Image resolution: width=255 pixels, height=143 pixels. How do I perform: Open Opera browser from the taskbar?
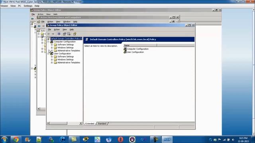[120, 139]
